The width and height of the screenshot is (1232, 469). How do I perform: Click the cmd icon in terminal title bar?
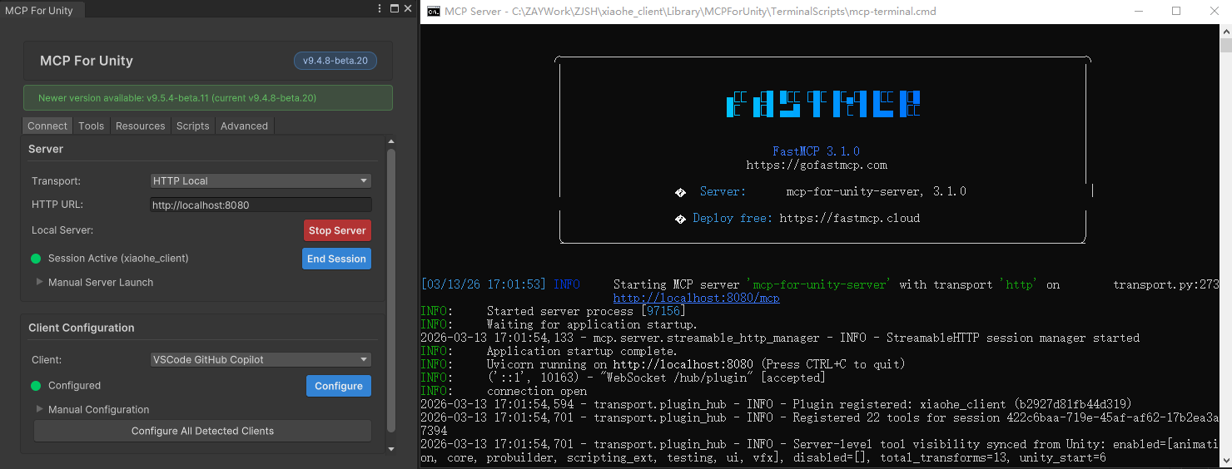point(434,11)
